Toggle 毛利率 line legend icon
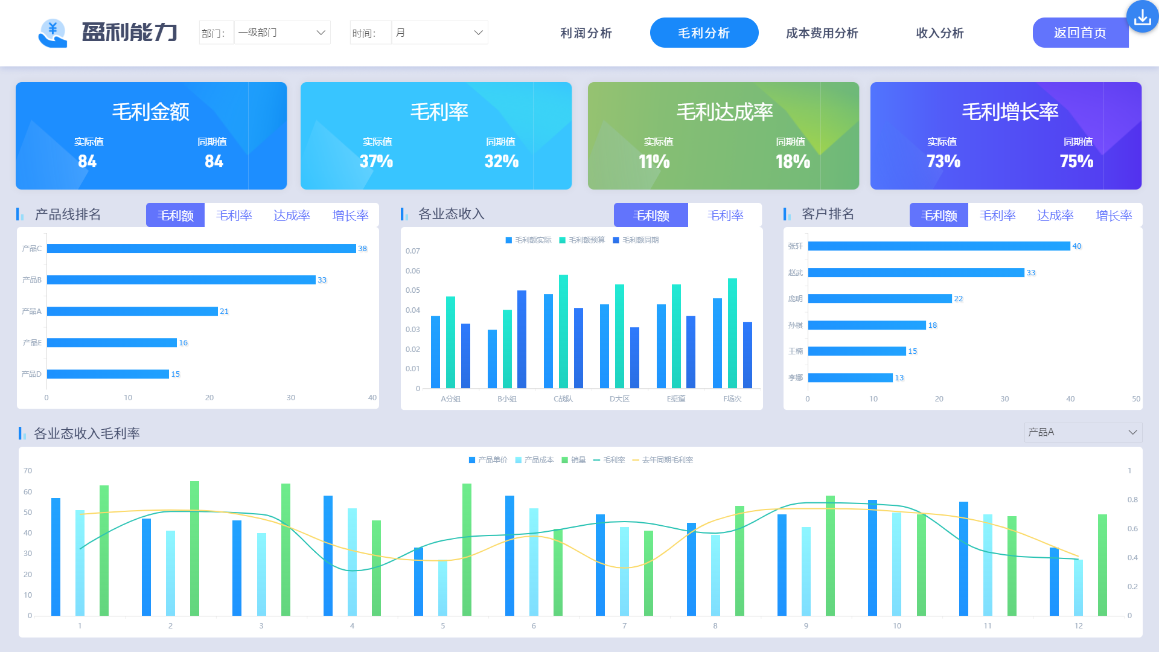This screenshot has height=652, width=1159. pos(596,460)
